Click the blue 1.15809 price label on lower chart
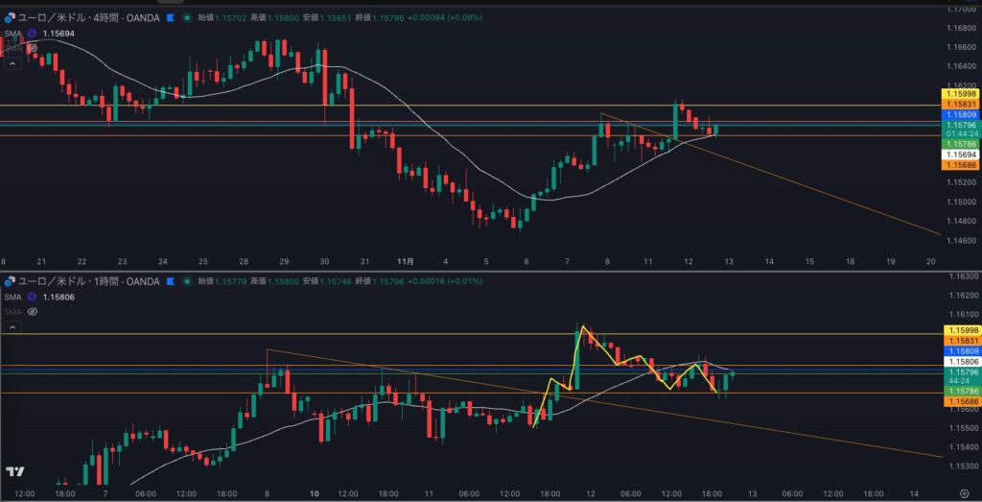The width and height of the screenshot is (982, 502). [961, 351]
